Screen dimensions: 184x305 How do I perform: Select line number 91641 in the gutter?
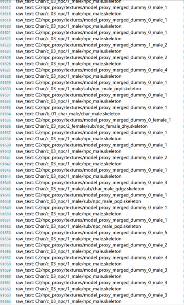coord(5,157)
